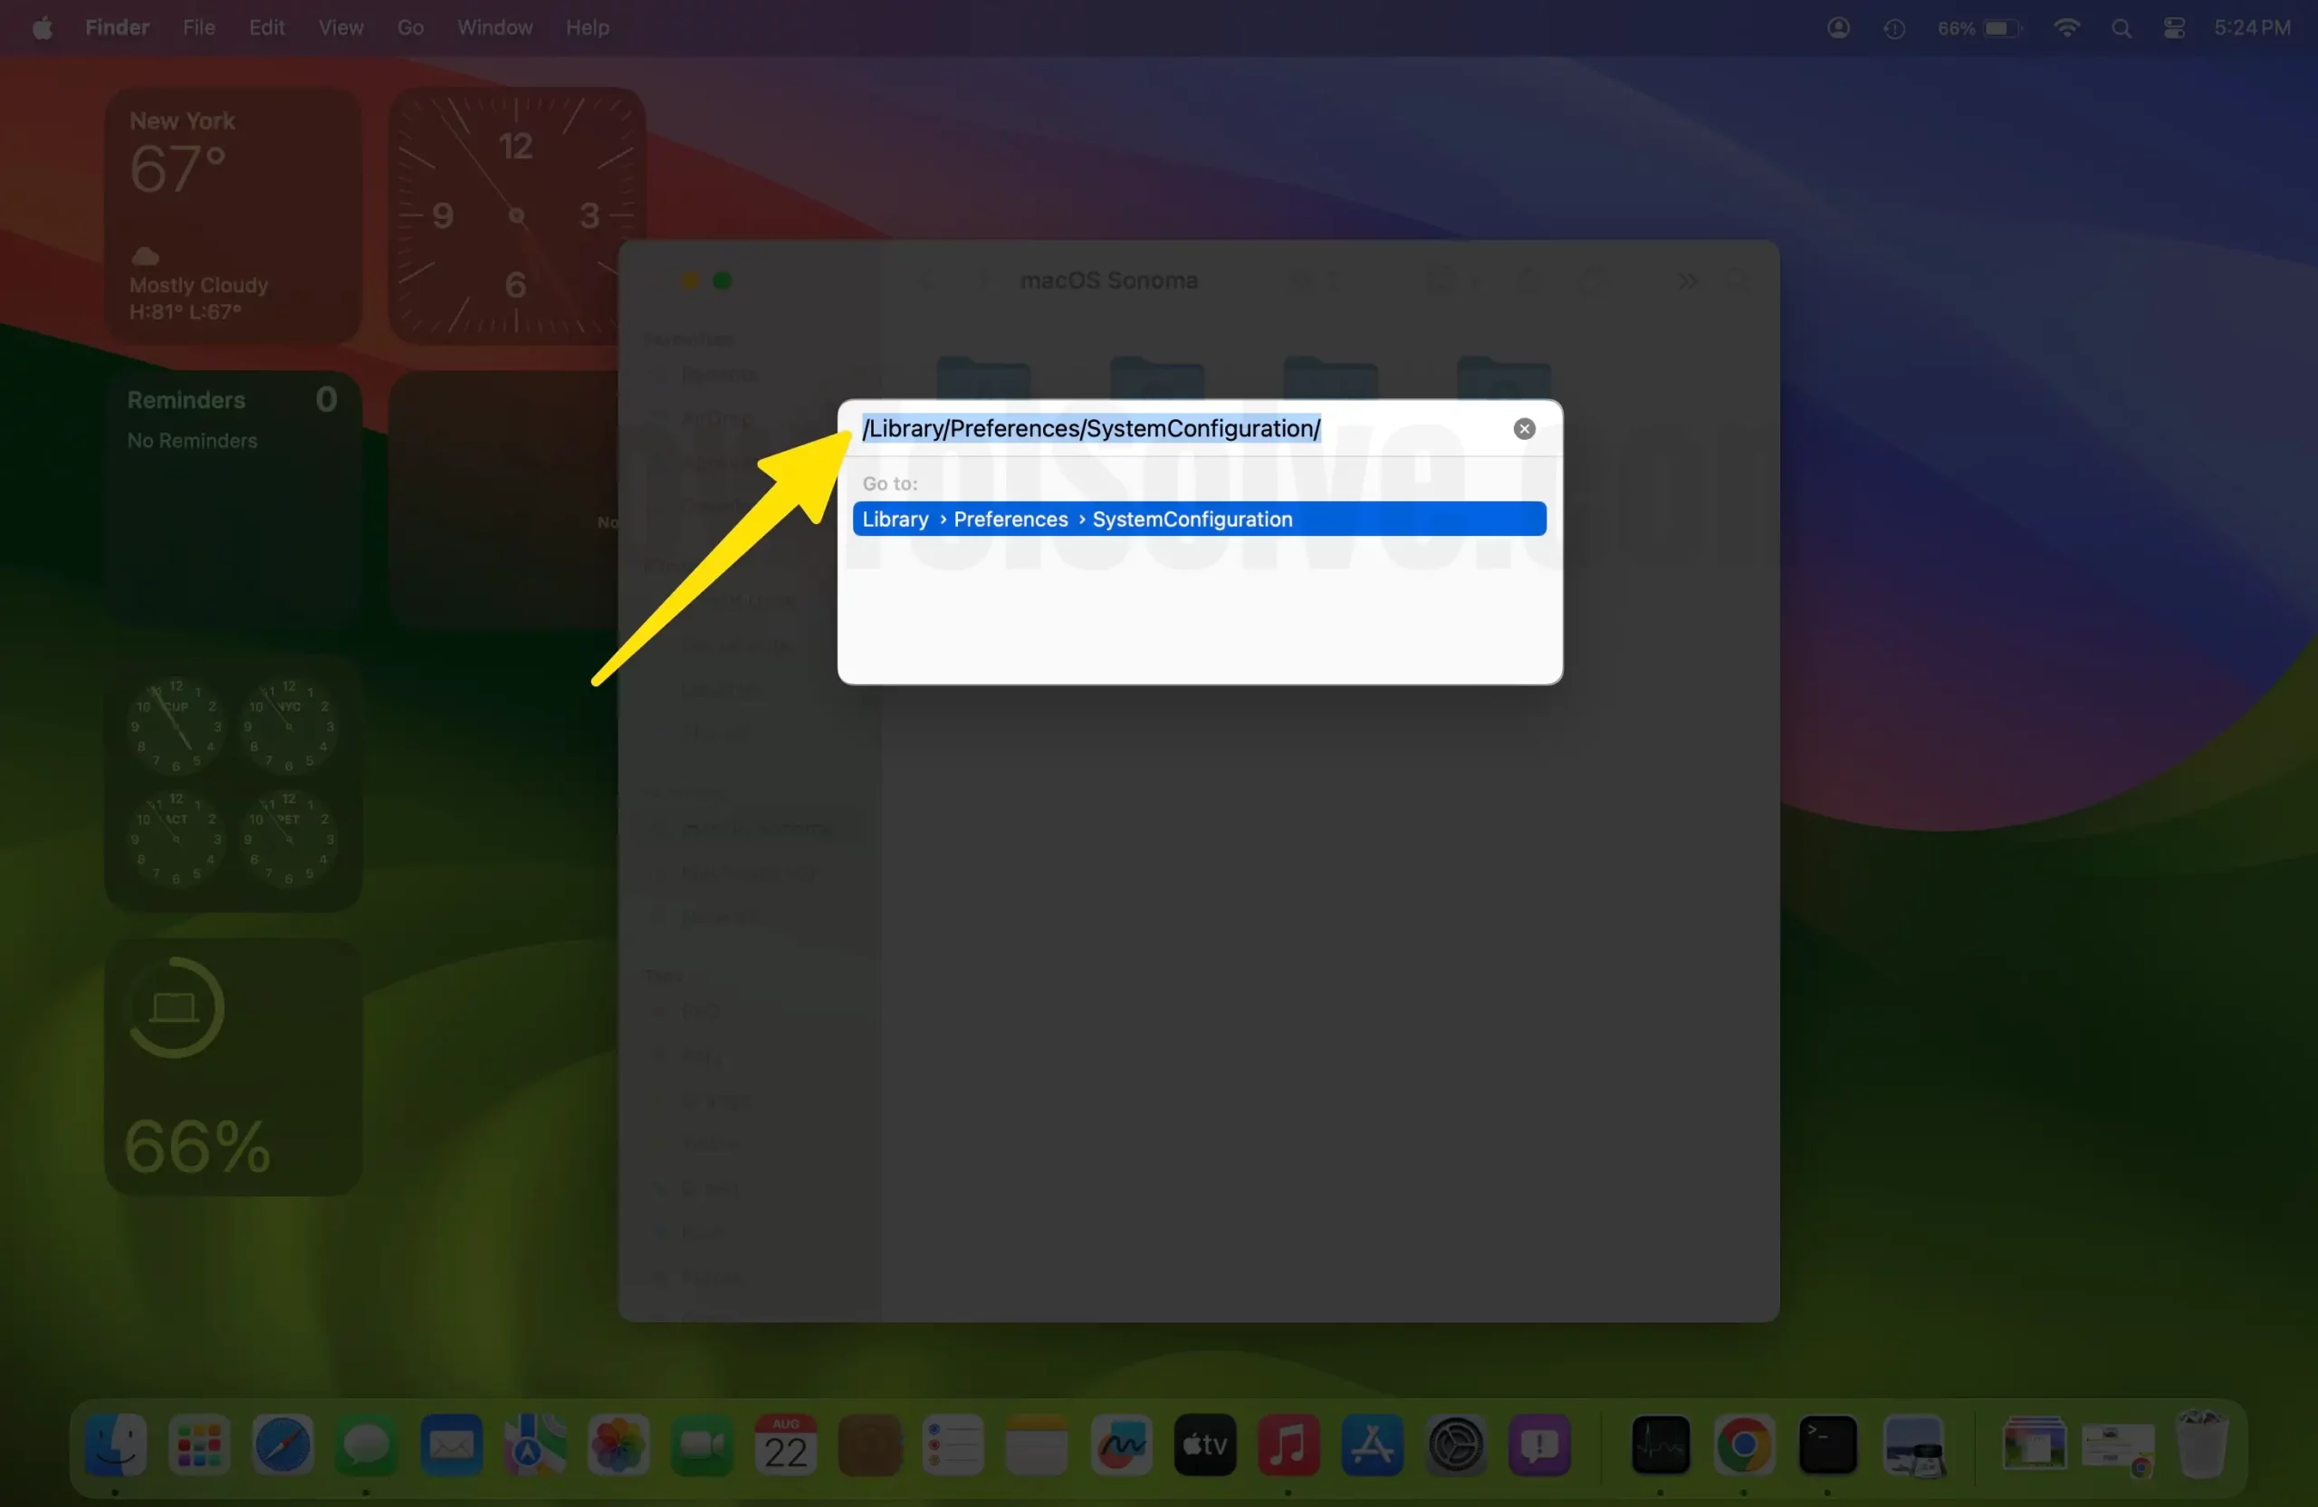Click the user account icon in menu bar

point(1838,27)
